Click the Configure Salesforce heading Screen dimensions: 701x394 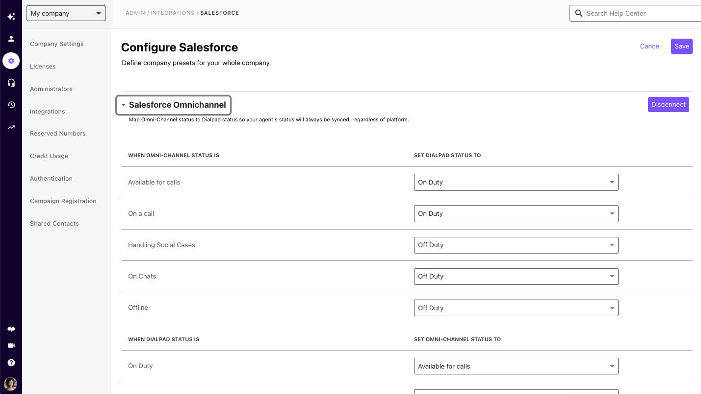click(180, 47)
